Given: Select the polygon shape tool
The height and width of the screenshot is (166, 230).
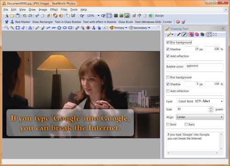Looking at the screenshot, I should [59, 28].
